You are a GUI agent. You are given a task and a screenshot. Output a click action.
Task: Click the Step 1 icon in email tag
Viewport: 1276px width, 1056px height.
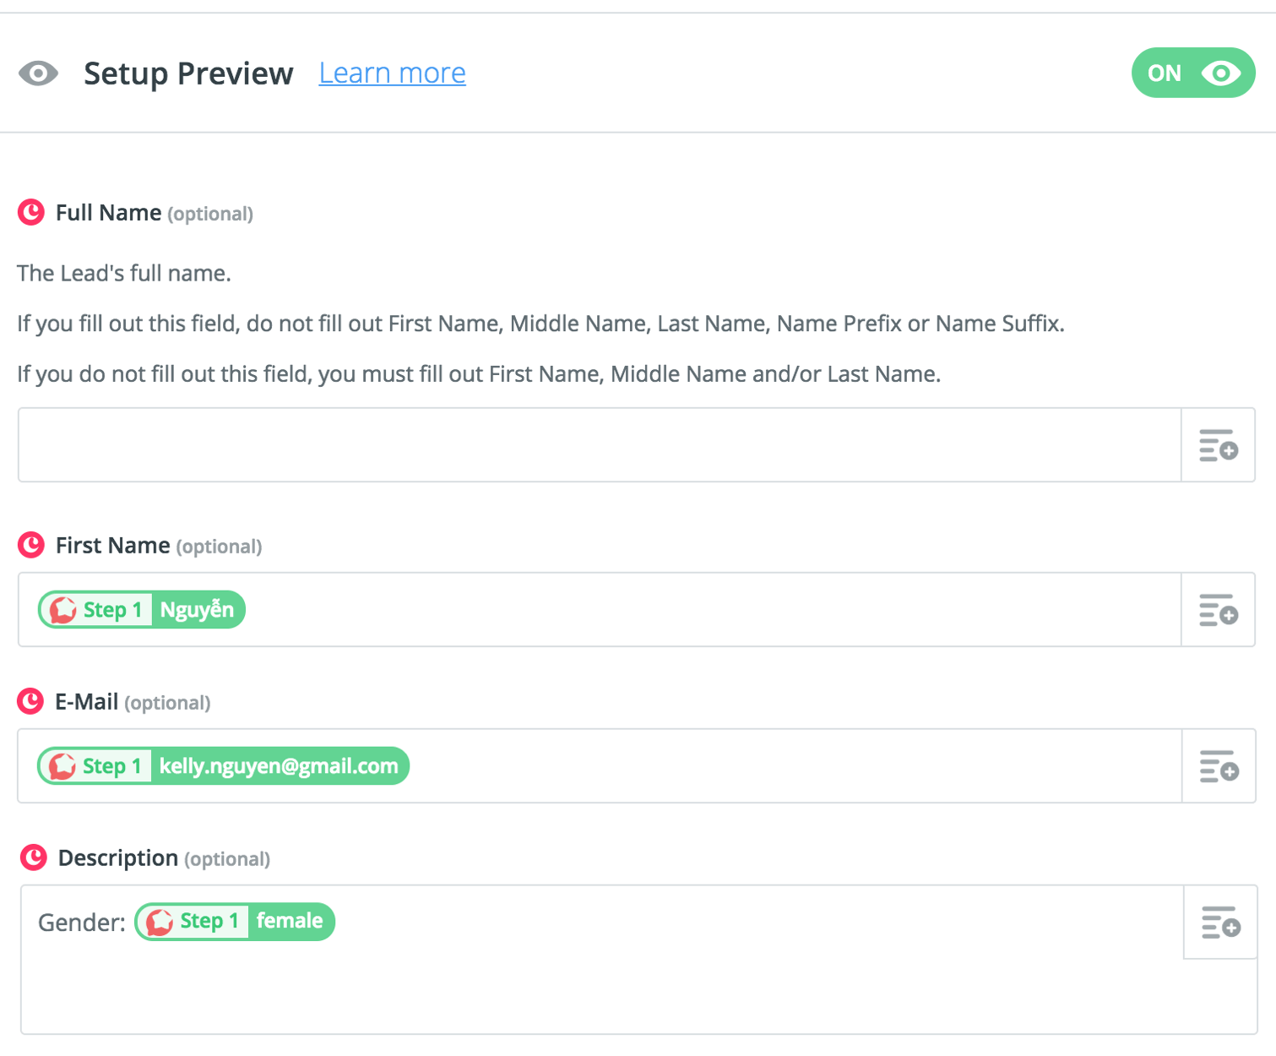pyautogui.click(x=62, y=766)
